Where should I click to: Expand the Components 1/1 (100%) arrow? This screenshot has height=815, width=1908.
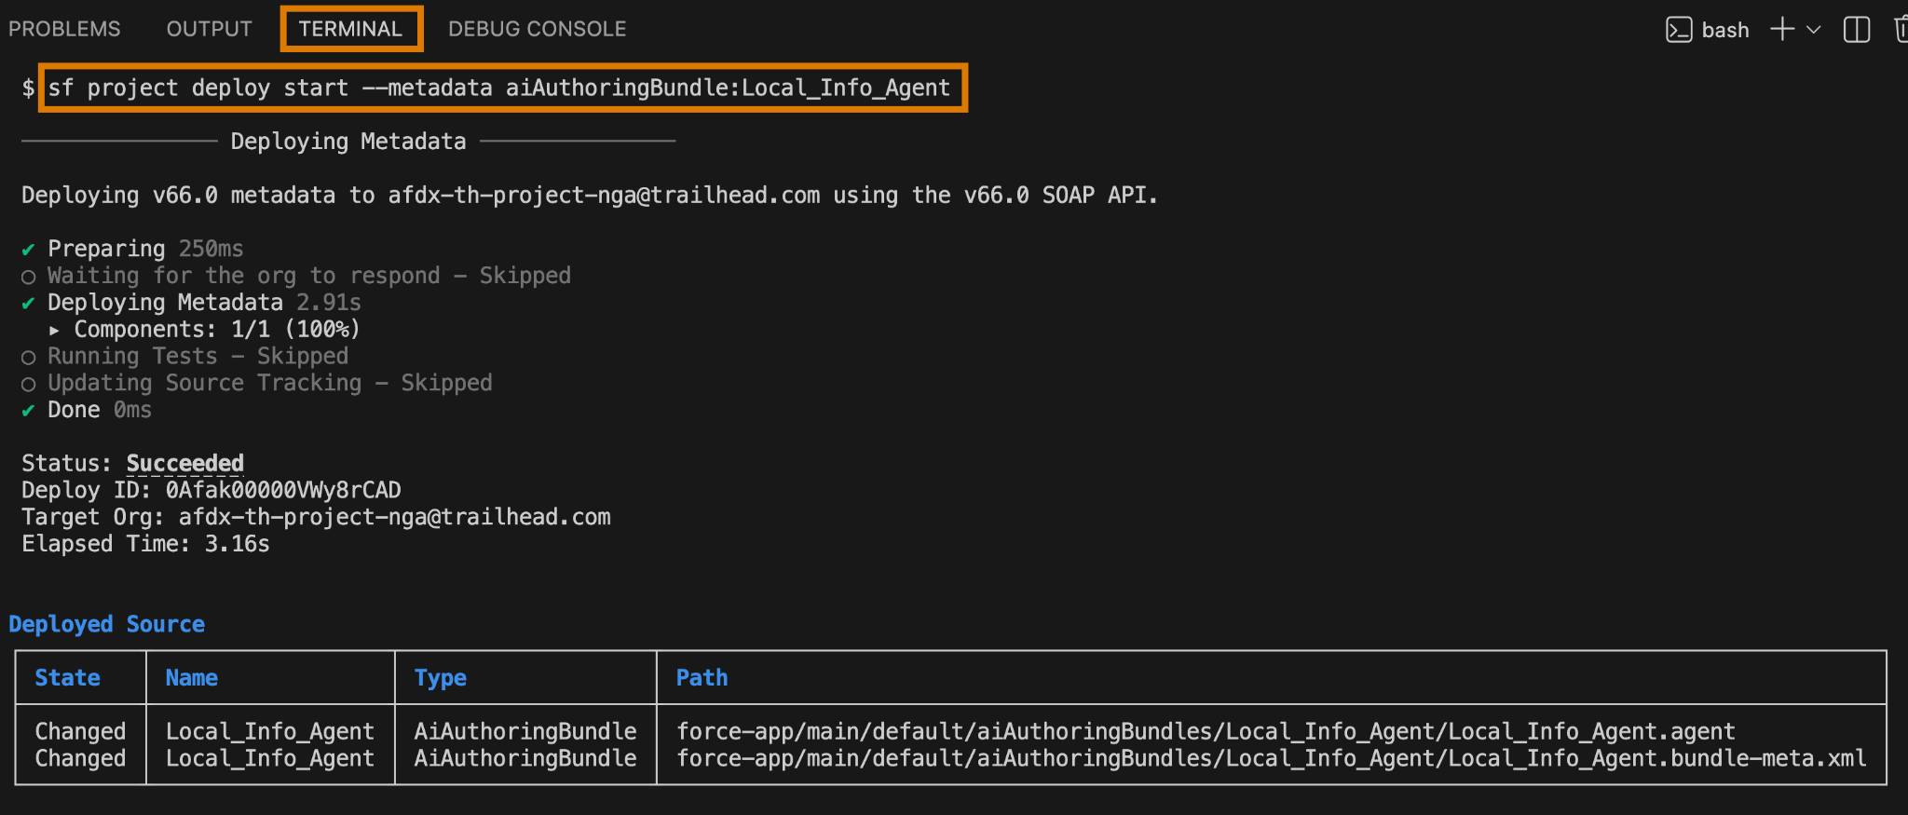[x=54, y=330]
